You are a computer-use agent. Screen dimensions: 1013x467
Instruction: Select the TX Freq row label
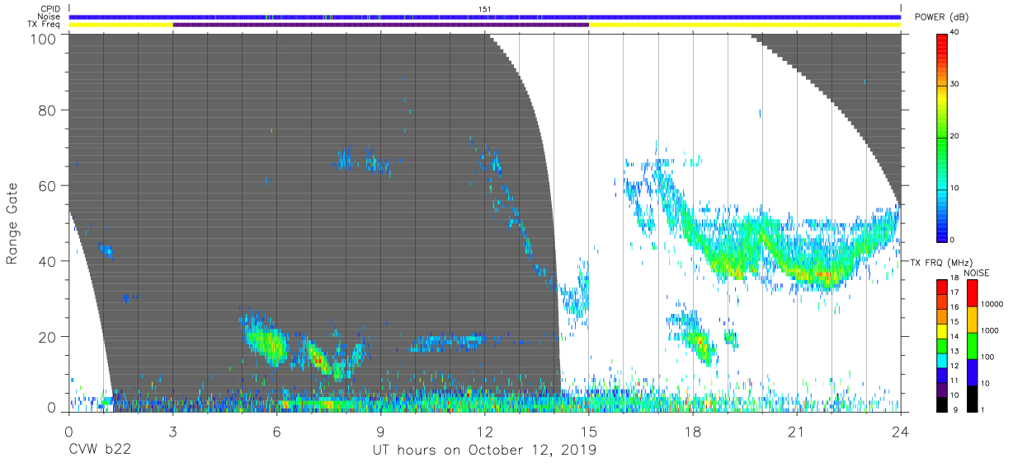click(45, 25)
